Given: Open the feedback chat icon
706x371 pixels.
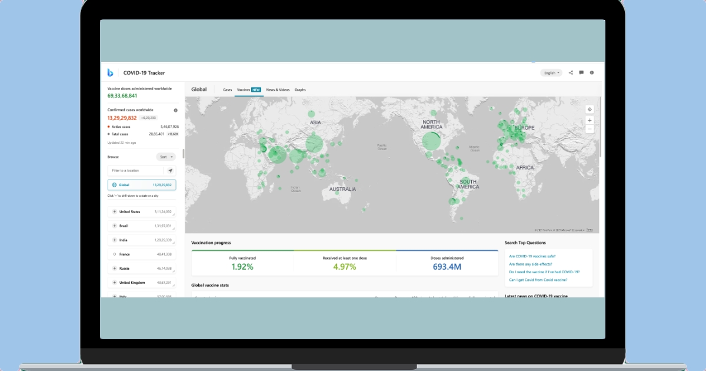Looking at the screenshot, I should [x=581, y=73].
